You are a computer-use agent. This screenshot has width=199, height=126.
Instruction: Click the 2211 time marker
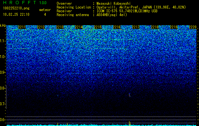pos(22,27)
